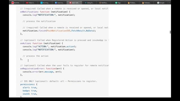Click 'PushNotificationIOS' in finish call
This screenshot has width=180, height=101.
[x=58, y=31]
